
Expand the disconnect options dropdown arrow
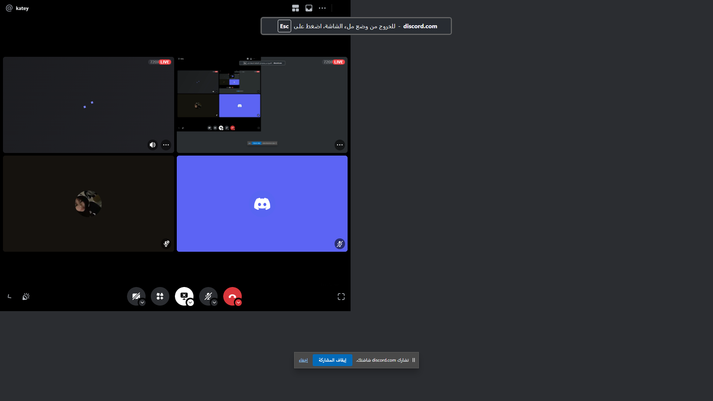[238, 303]
